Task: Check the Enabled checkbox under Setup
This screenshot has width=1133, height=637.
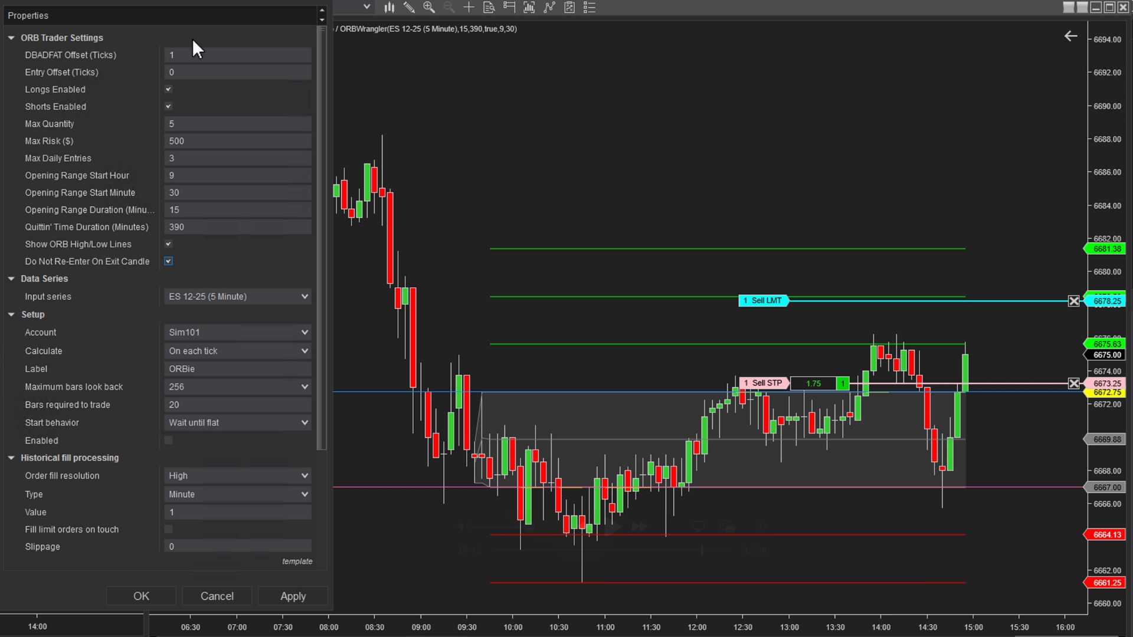Action: click(x=168, y=441)
